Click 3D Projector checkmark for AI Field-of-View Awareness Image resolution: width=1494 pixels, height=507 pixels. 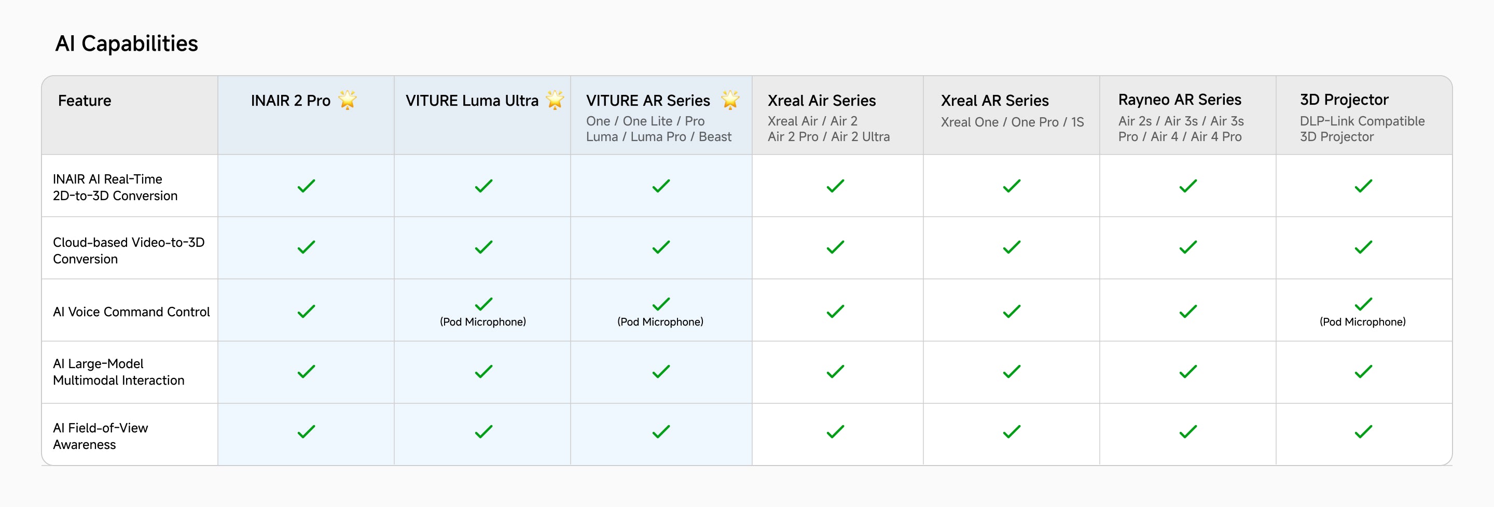point(1363,432)
